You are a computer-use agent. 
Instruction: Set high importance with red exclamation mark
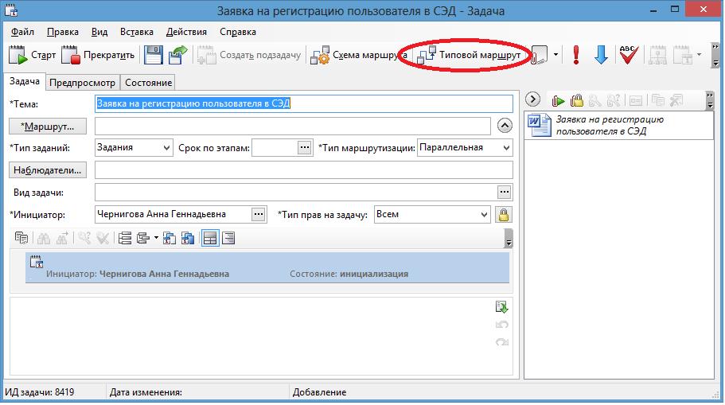(576, 56)
